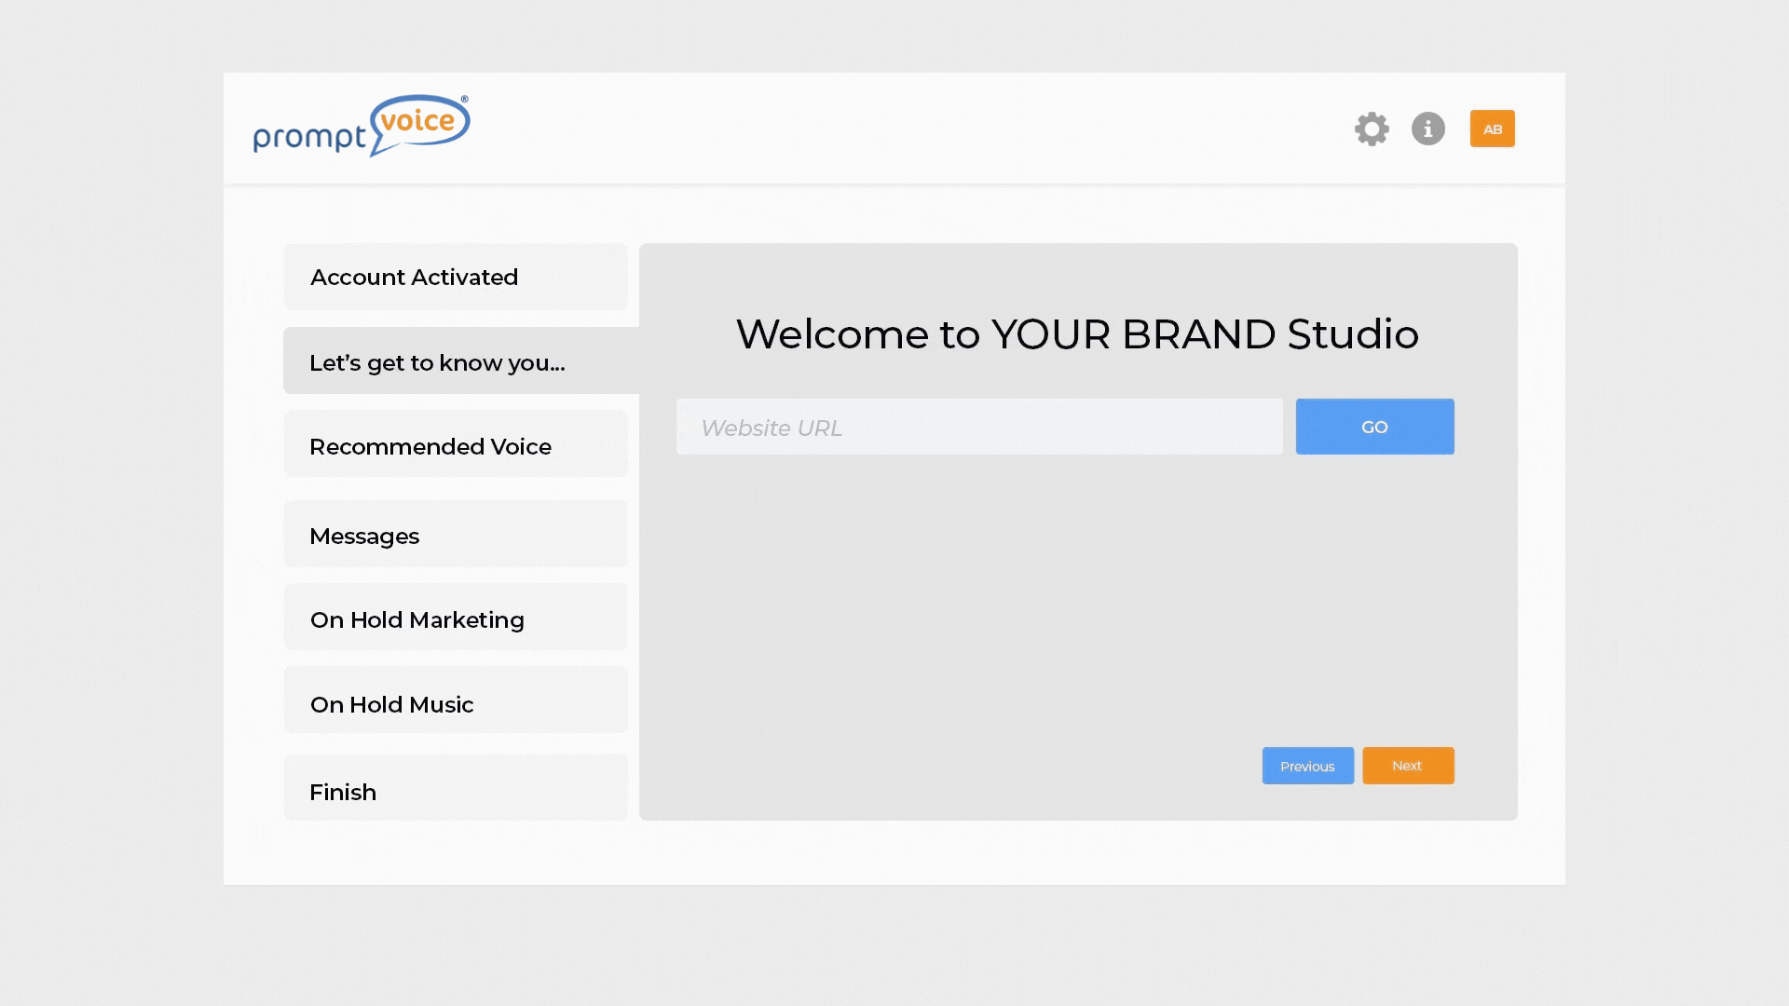This screenshot has height=1006, width=1789.
Task: Click the AB user avatar icon
Action: point(1493,129)
